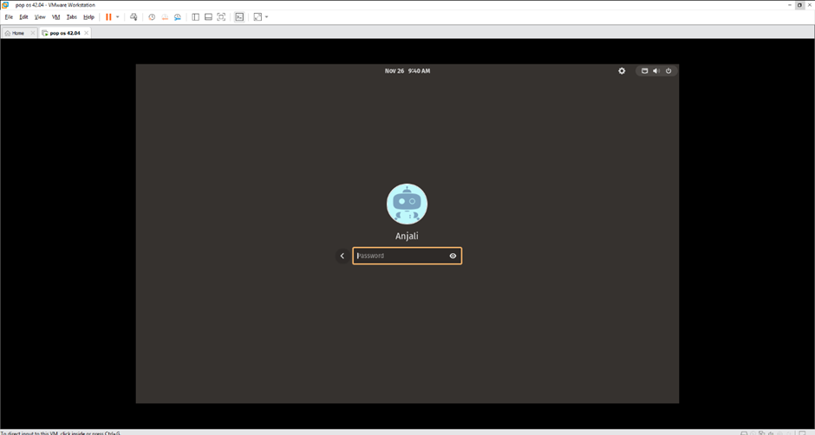The height and width of the screenshot is (435, 815).
Task: Switch to the Home tab
Action: pyautogui.click(x=16, y=33)
